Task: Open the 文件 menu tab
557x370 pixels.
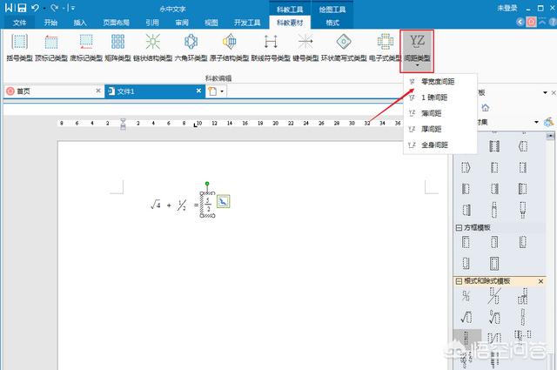Action: (x=19, y=23)
